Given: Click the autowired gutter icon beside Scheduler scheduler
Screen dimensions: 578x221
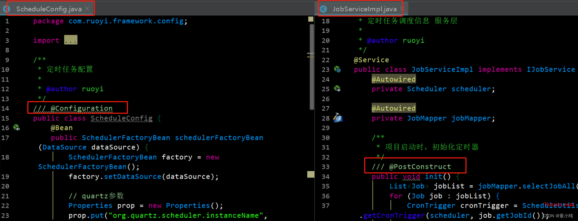Looking at the screenshot, I should [x=337, y=89].
